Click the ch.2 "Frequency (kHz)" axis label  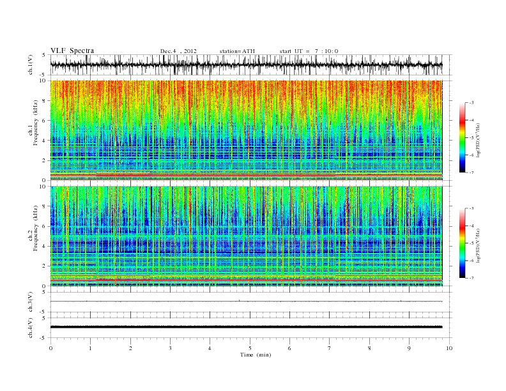click(x=36, y=228)
